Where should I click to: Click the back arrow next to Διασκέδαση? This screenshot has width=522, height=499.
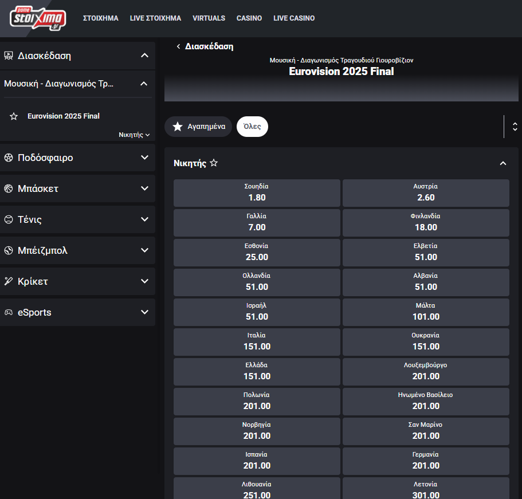pyautogui.click(x=178, y=46)
